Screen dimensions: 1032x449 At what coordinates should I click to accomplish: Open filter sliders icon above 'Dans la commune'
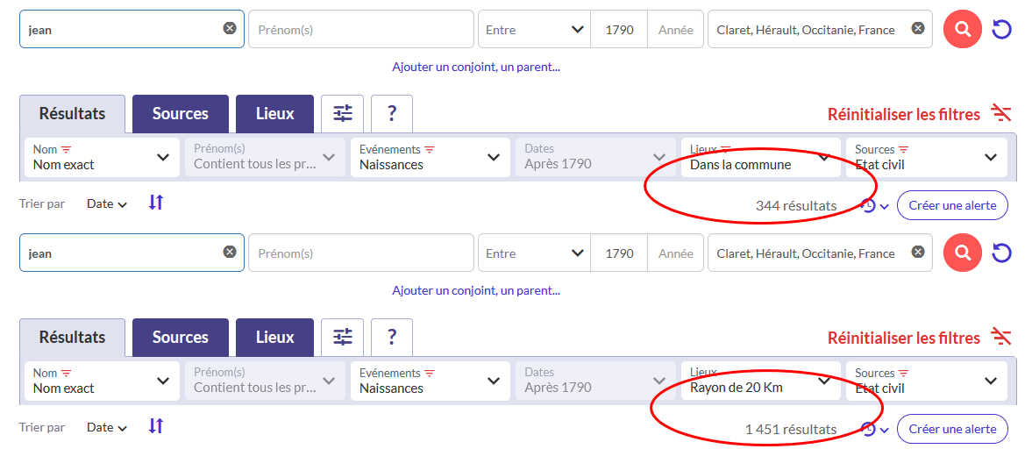[343, 114]
